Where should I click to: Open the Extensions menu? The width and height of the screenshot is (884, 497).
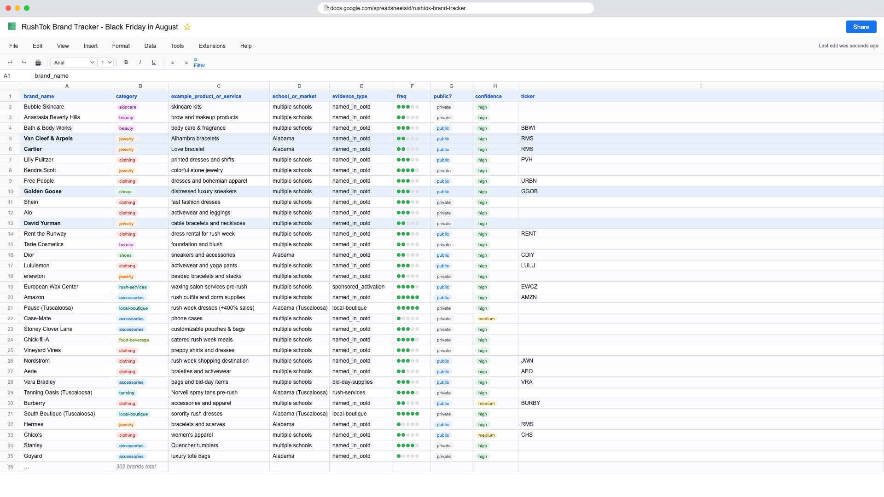pos(212,46)
